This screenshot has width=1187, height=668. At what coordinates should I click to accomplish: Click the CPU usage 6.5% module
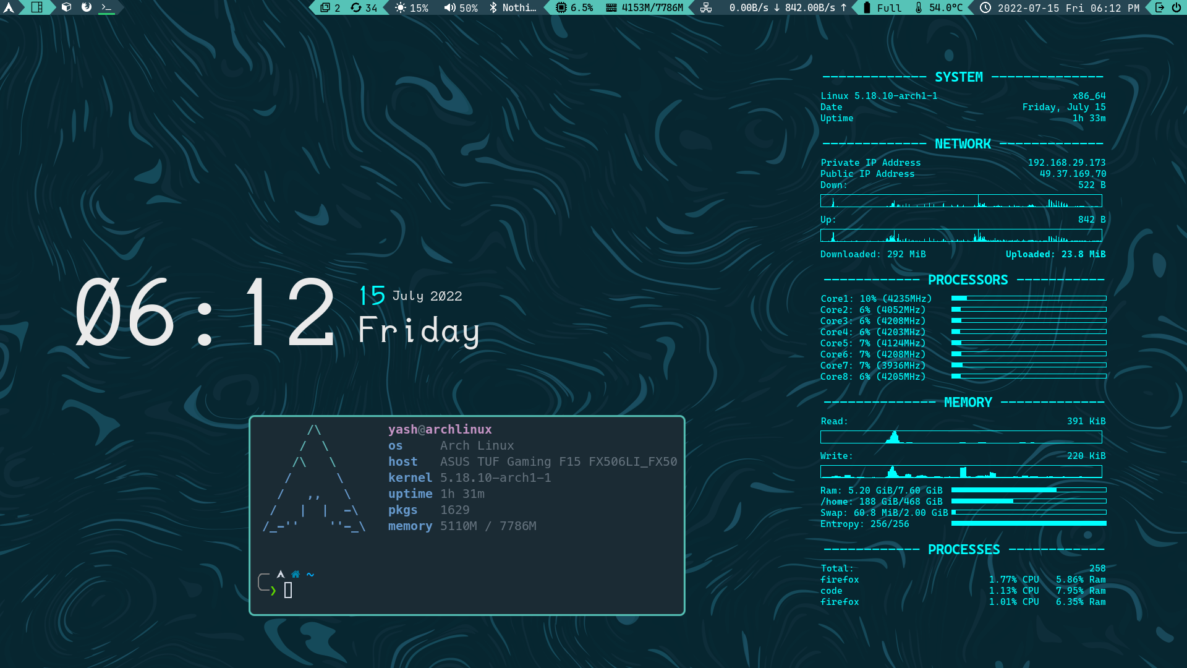[x=574, y=7]
